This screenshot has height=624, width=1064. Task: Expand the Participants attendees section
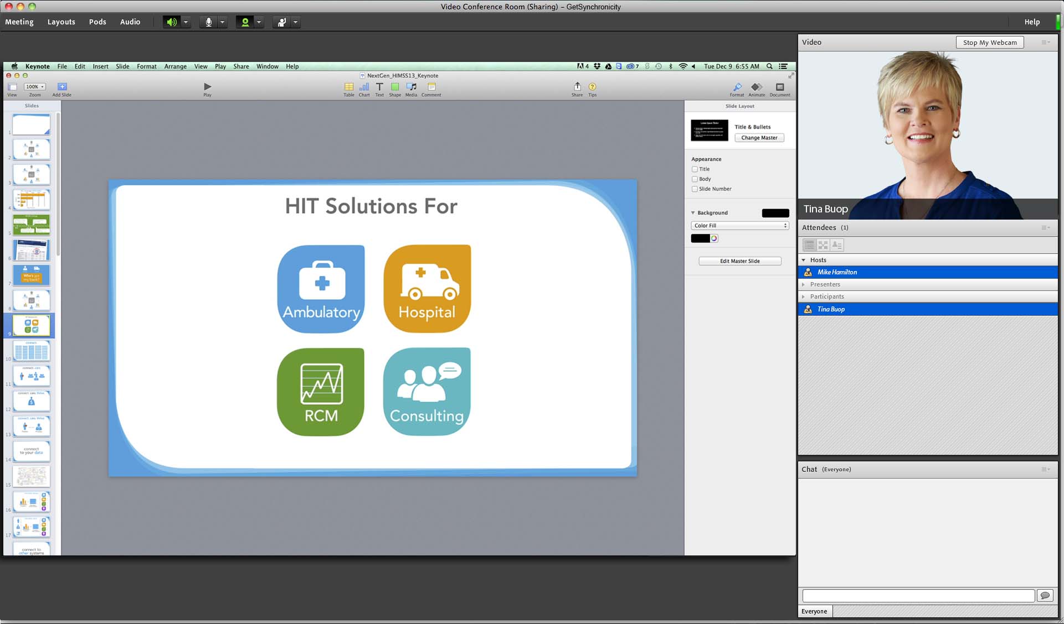[804, 295]
